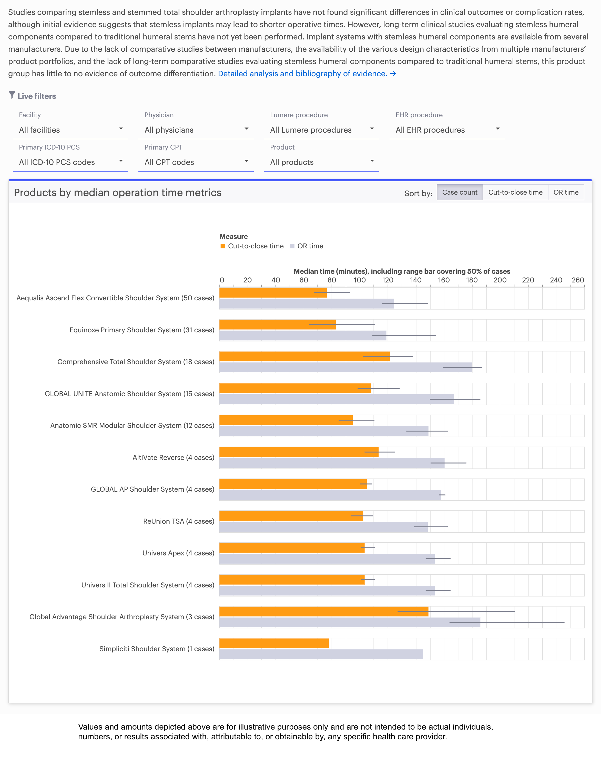This screenshot has height=759, width=601.
Task: Open the Lumere procedure dropdown
Action: click(x=321, y=130)
